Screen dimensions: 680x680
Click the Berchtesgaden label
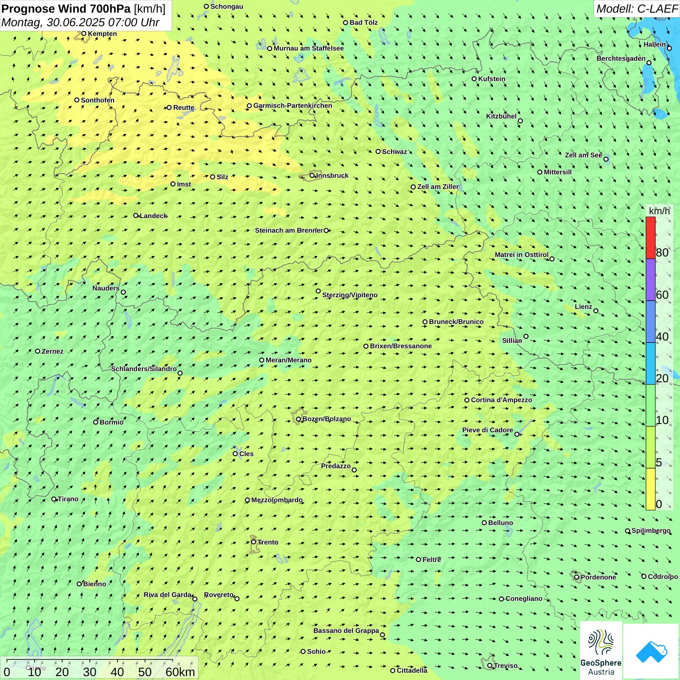pyautogui.click(x=621, y=58)
